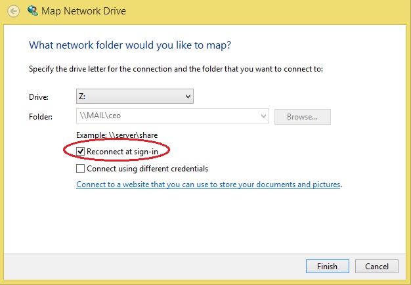
Task: Click Finish to map the drive
Action: [328, 267]
